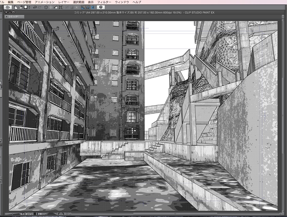Open the 表示 menu
The image size is (287, 217).
point(91,2)
